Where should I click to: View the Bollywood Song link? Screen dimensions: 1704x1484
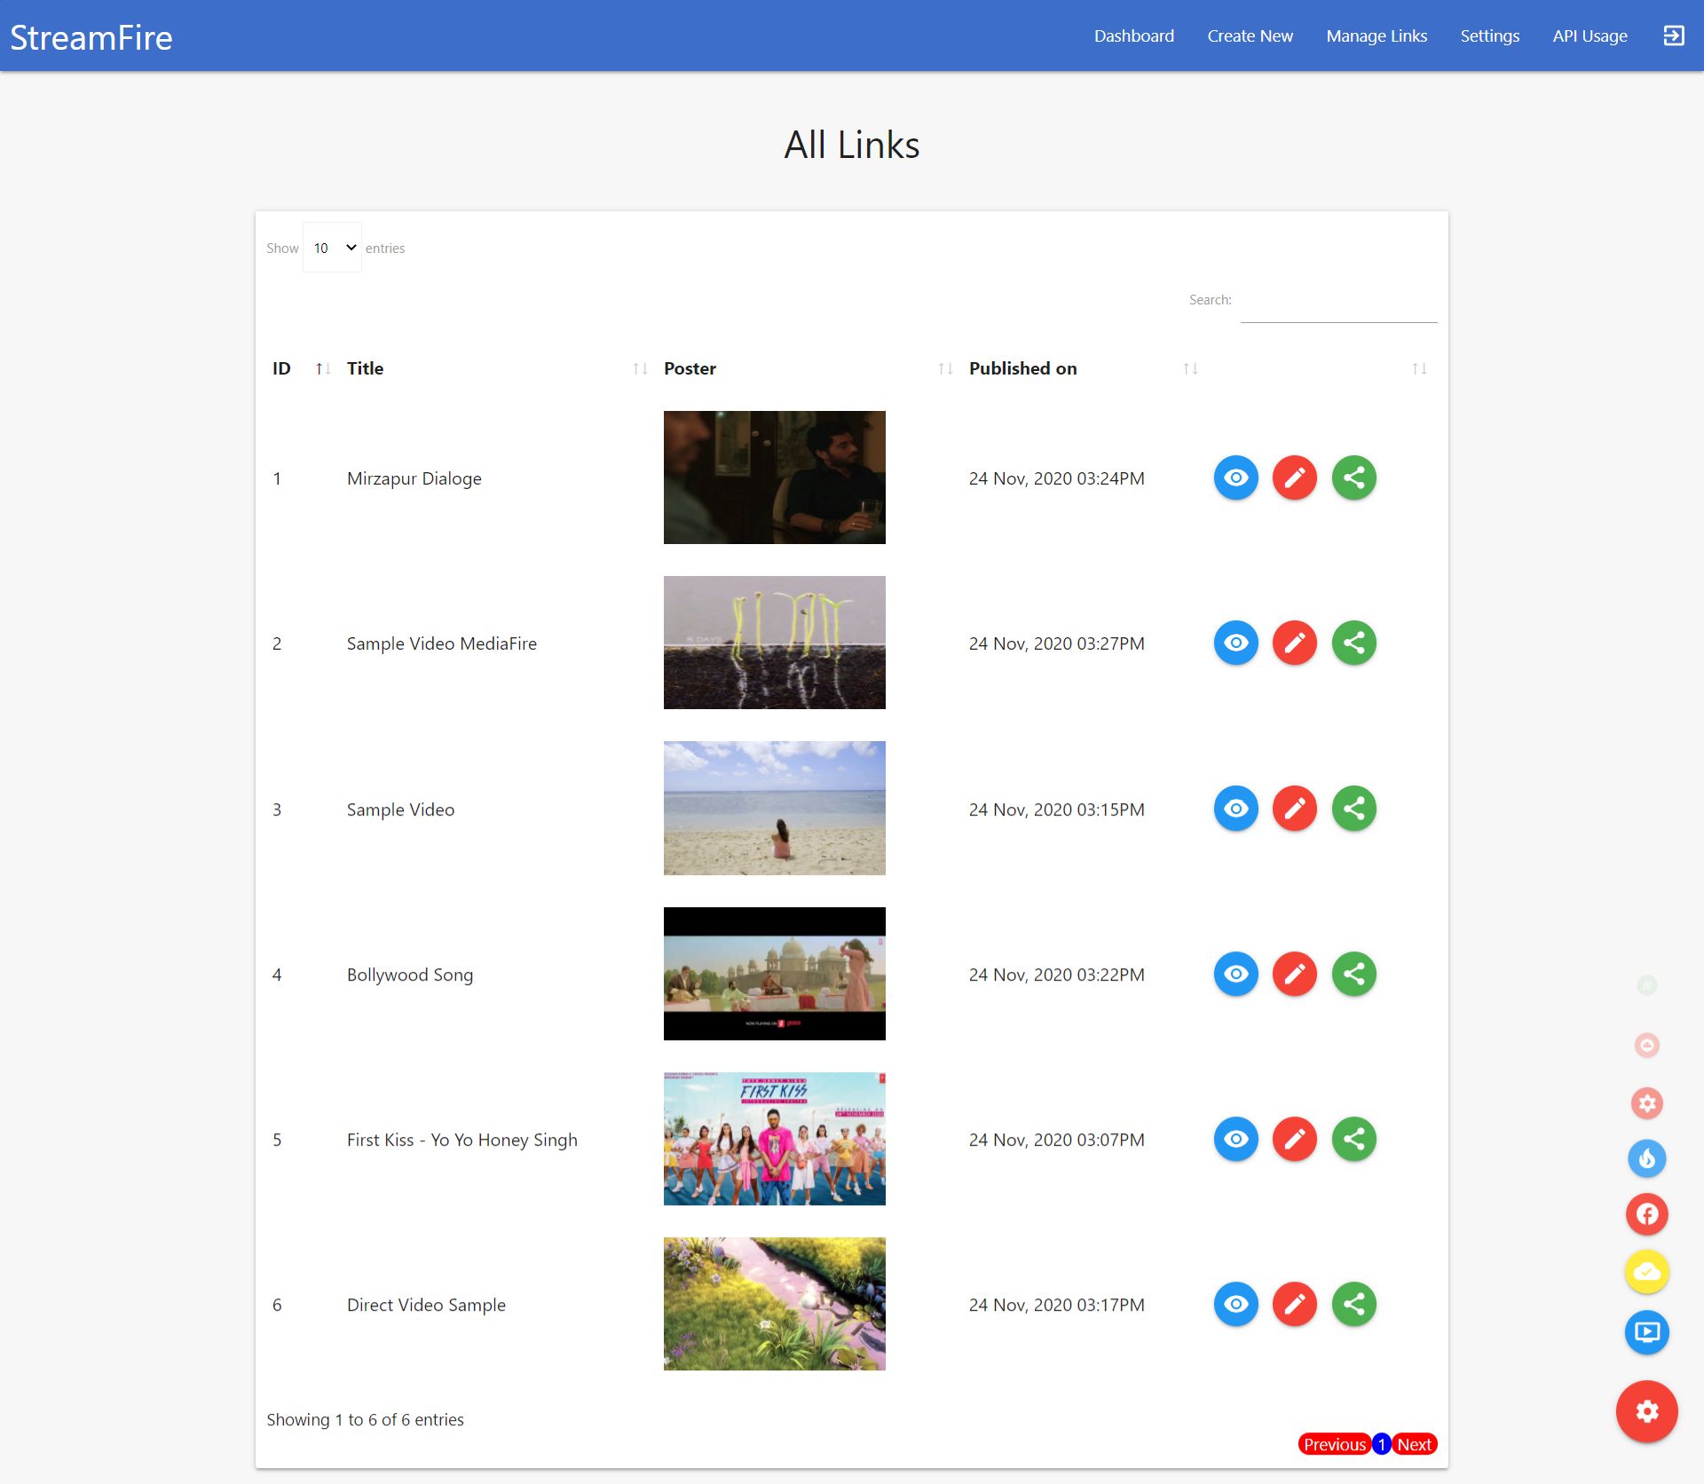point(1235,974)
